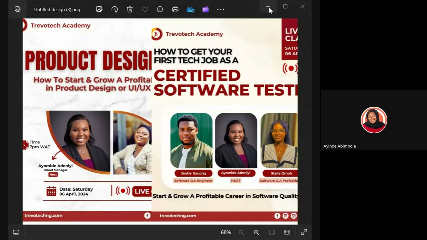Open the See more three-dots menu
This screenshot has width=427, height=240.
point(221,10)
